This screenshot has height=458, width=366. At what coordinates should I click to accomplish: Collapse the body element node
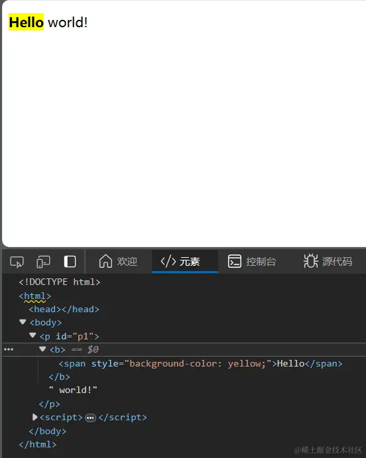coord(23,322)
